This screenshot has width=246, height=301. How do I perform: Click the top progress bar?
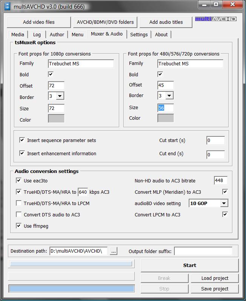(71, 264)
